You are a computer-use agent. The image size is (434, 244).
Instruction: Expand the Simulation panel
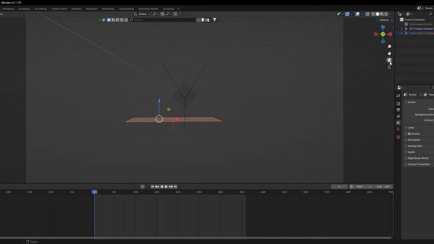point(413,140)
